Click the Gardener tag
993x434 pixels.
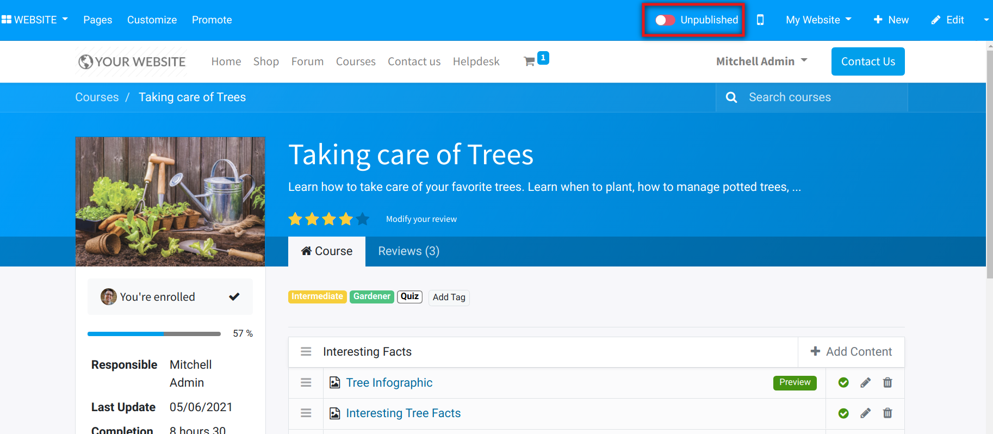[372, 296]
